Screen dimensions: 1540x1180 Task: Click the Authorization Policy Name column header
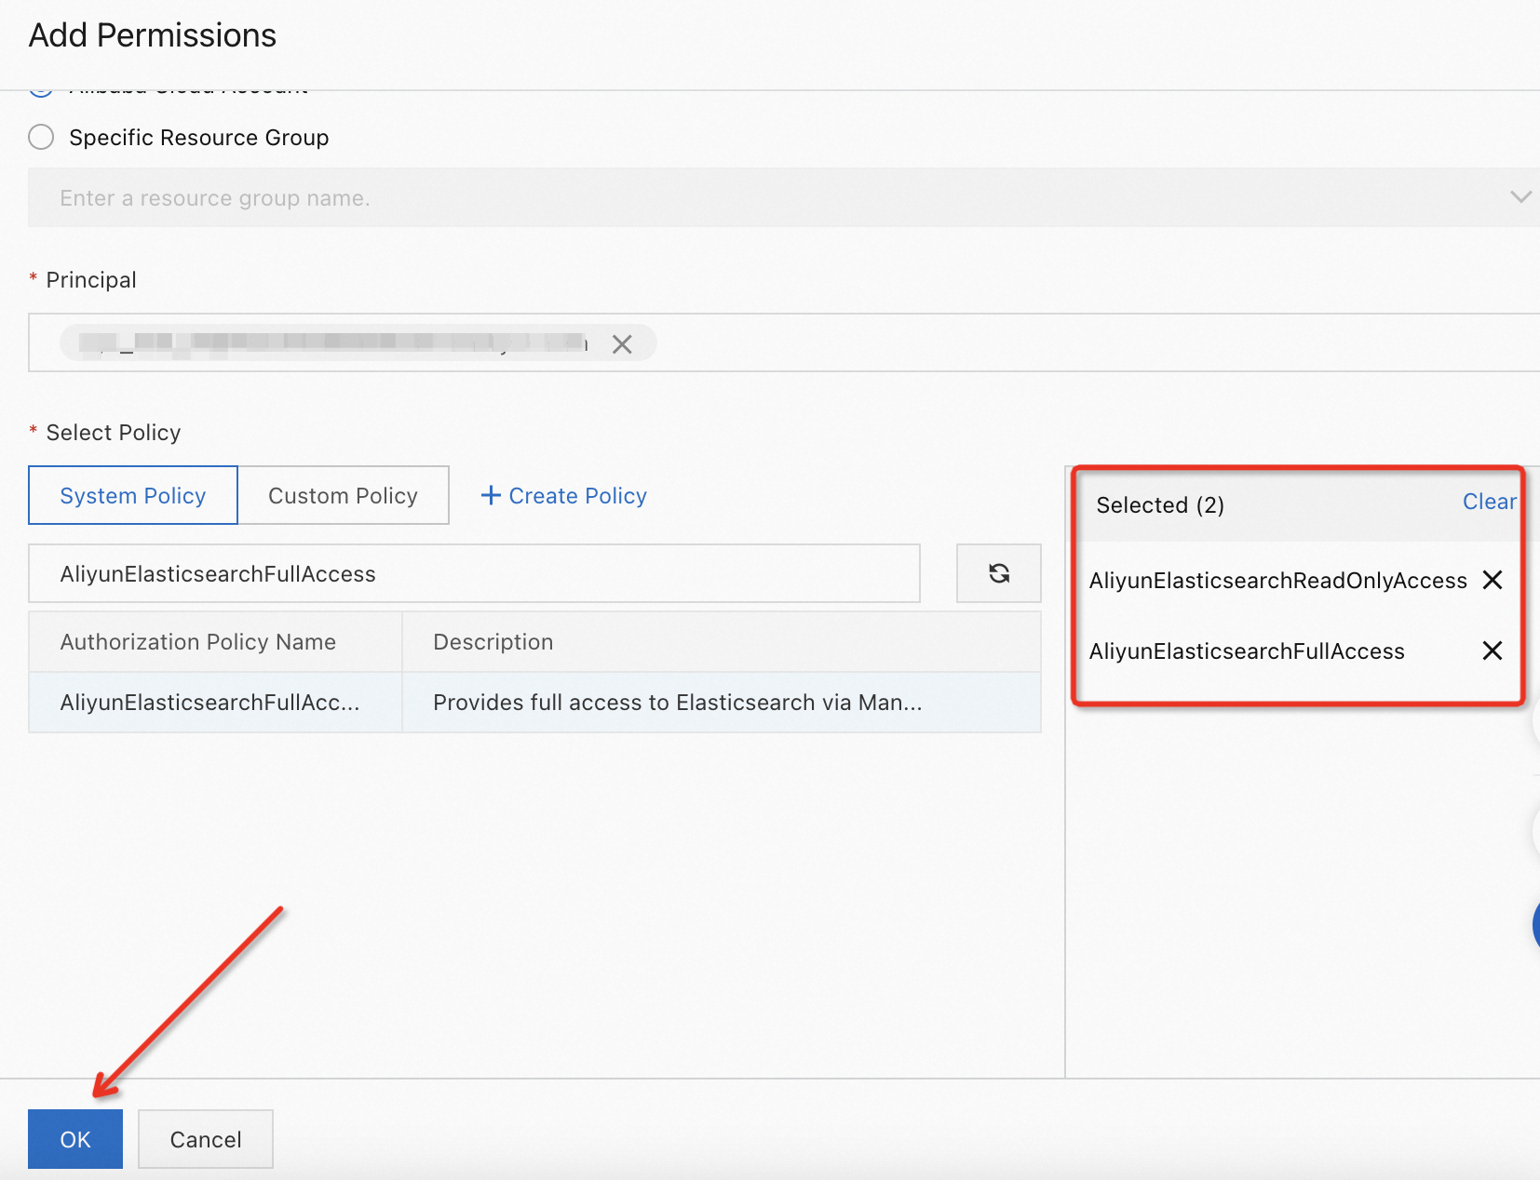tap(198, 642)
